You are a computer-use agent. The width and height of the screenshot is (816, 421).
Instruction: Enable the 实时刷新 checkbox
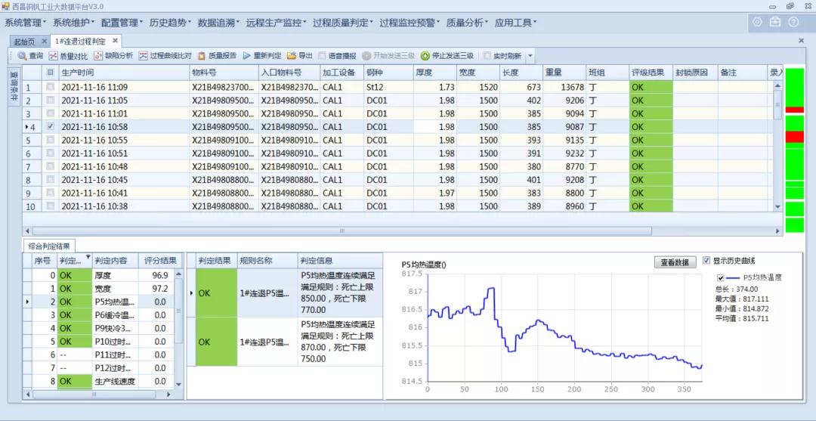(x=487, y=56)
